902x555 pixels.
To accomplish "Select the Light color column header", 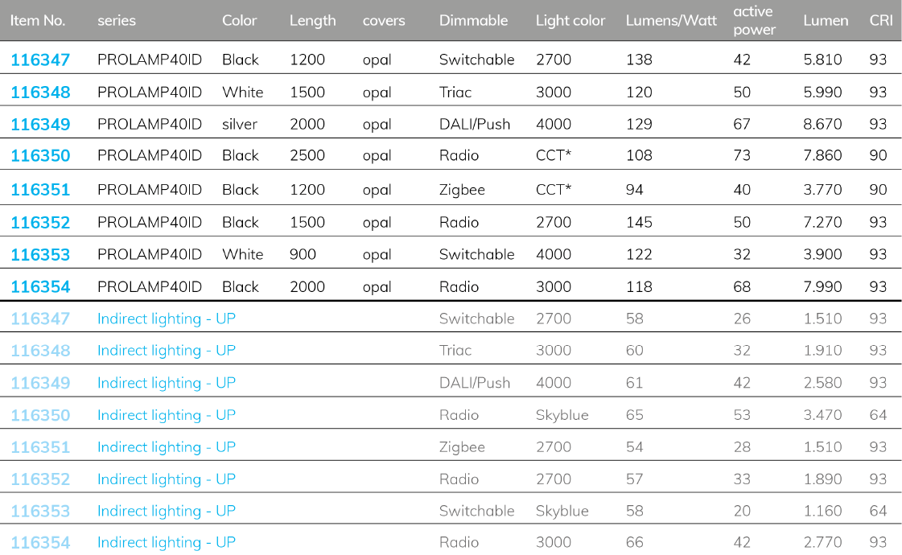I will tap(570, 21).
